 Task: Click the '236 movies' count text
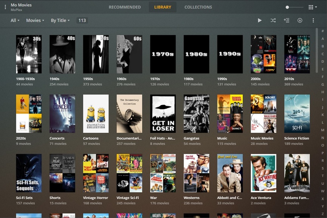pyautogui.click(x=193, y=203)
